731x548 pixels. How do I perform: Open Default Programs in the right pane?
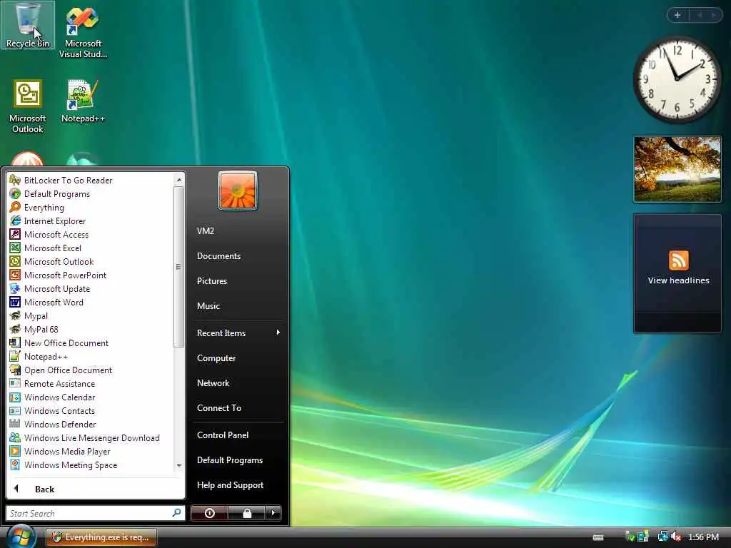pos(230,460)
